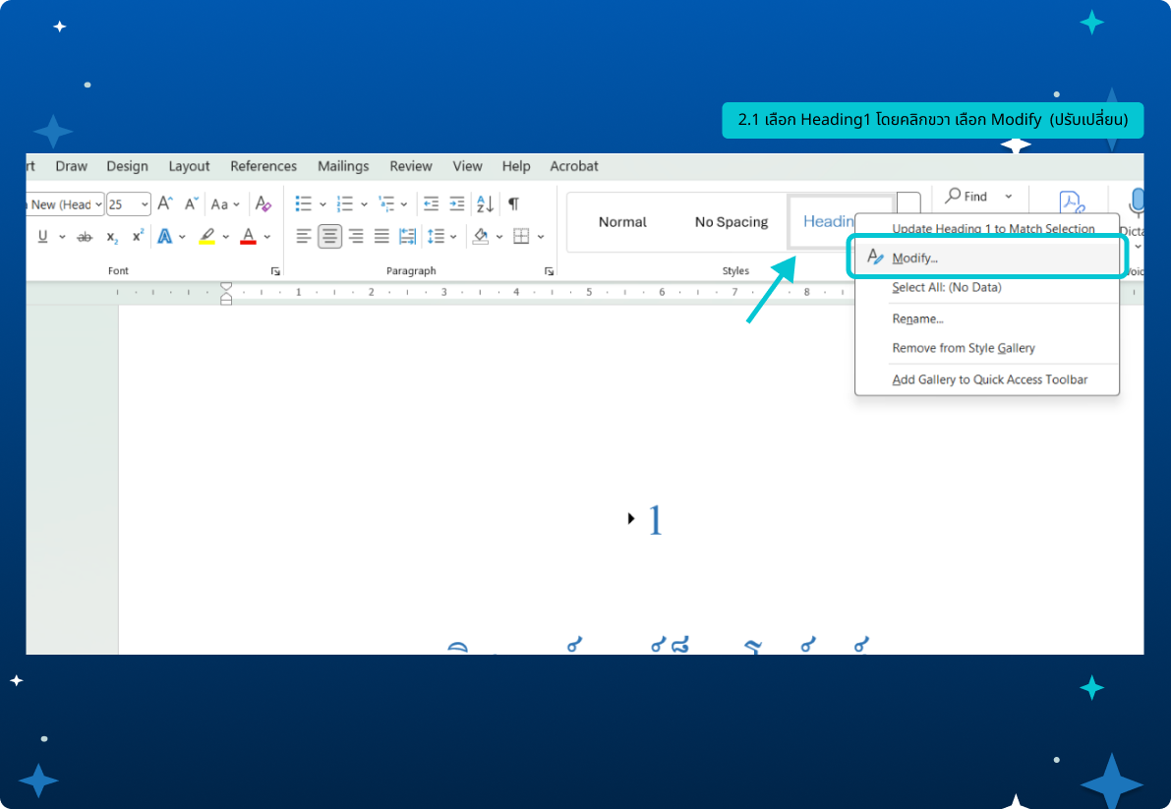
Task: Click the Bullets list icon
Action: click(304, 204)
